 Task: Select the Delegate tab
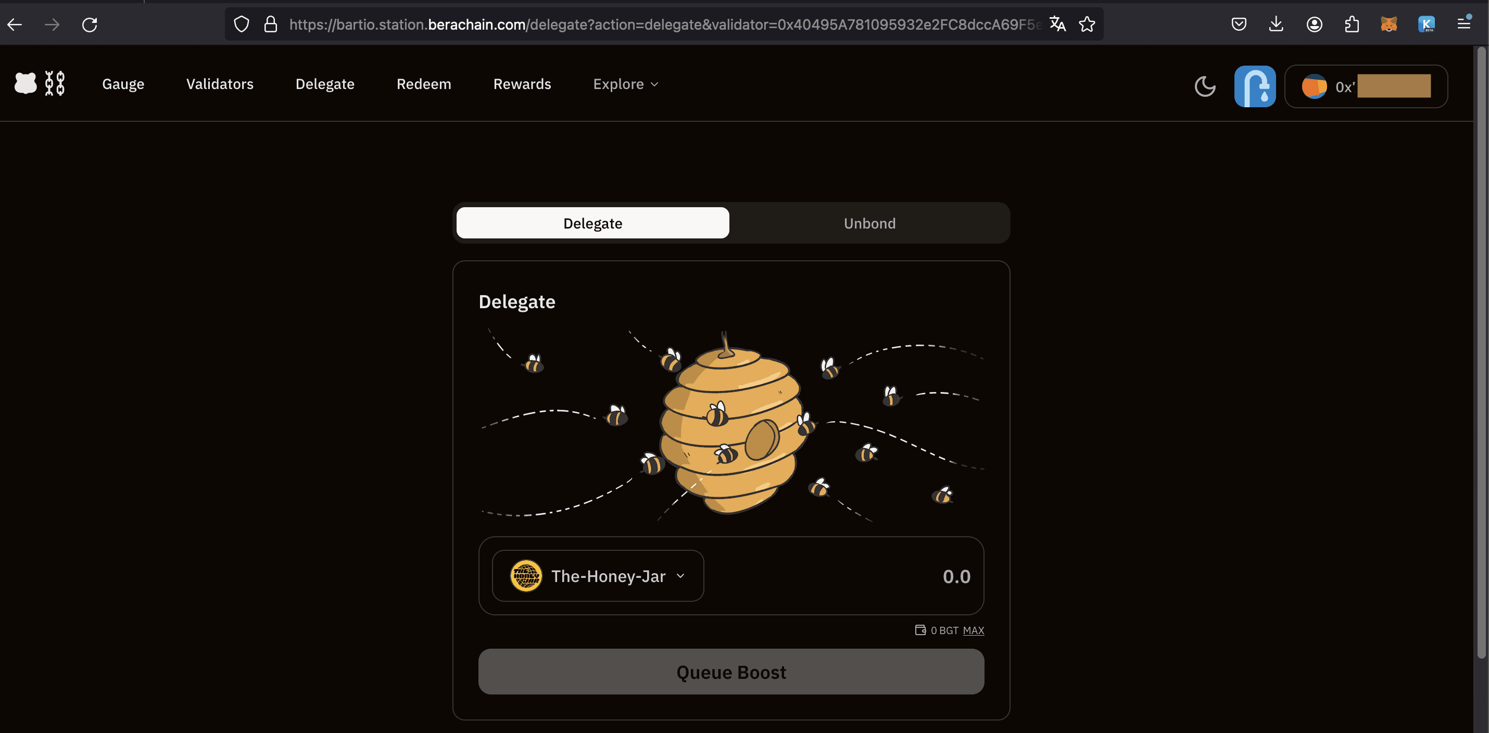592,223
